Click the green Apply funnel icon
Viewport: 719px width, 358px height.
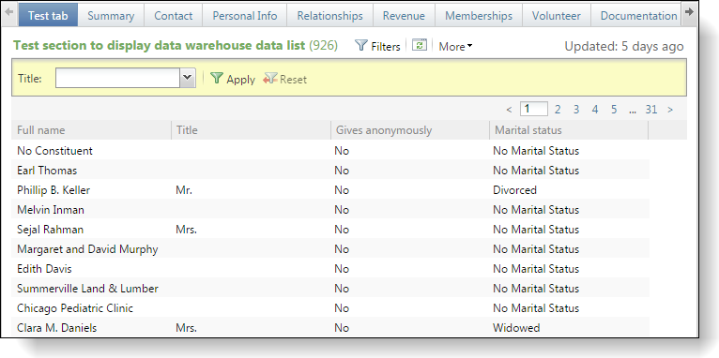217,79
